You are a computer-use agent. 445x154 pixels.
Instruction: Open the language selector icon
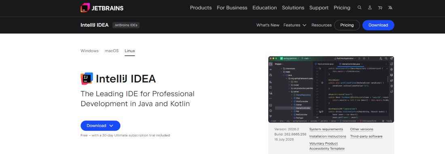[x=390, y=8]
